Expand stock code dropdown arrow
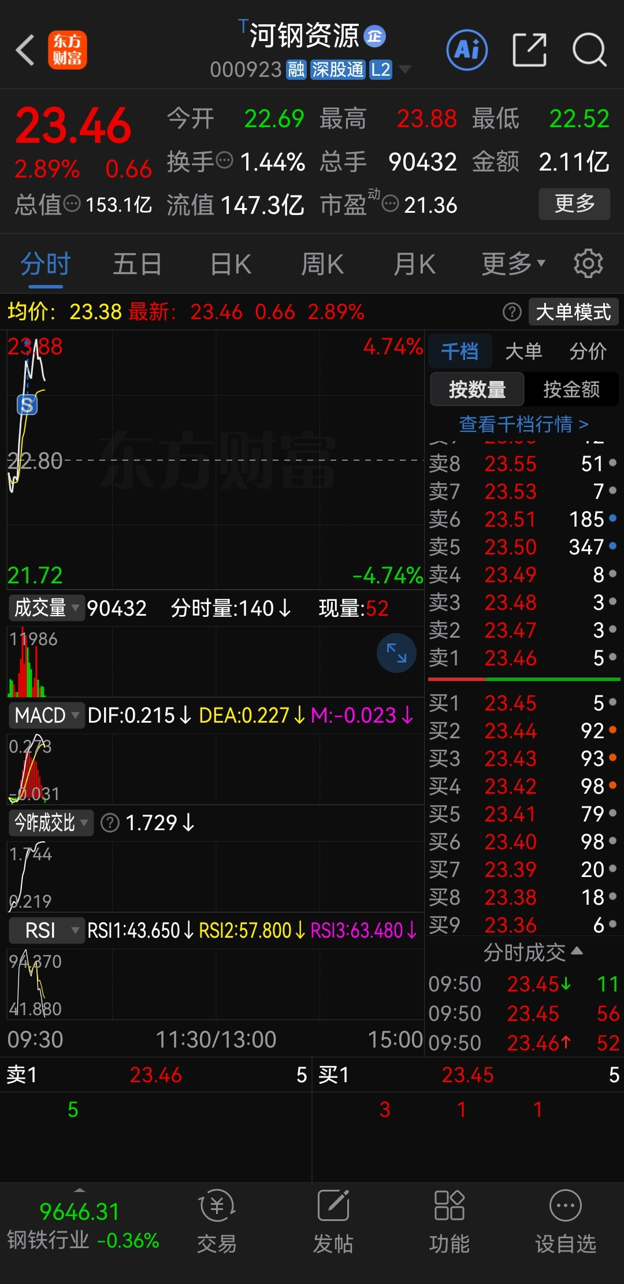The height and width of the screenshot is (1284, 624). [x=405, y=70]
